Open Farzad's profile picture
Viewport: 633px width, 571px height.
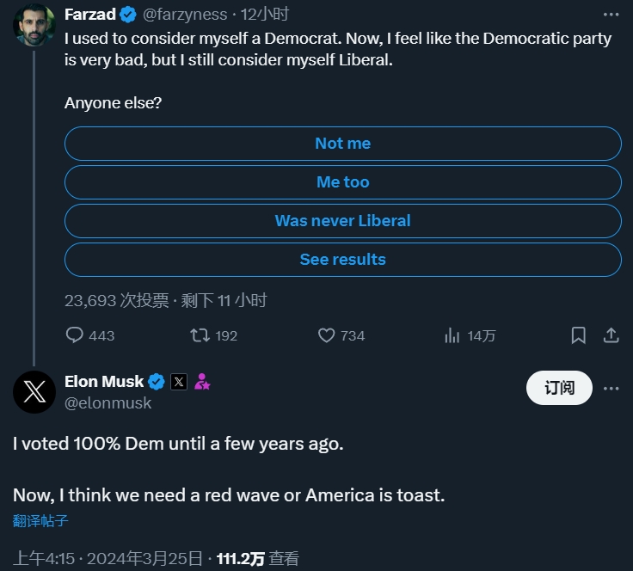(x=34, y=26)
